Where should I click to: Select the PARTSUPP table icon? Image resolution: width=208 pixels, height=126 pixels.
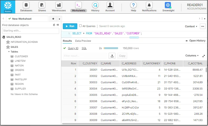click(12, 80)
